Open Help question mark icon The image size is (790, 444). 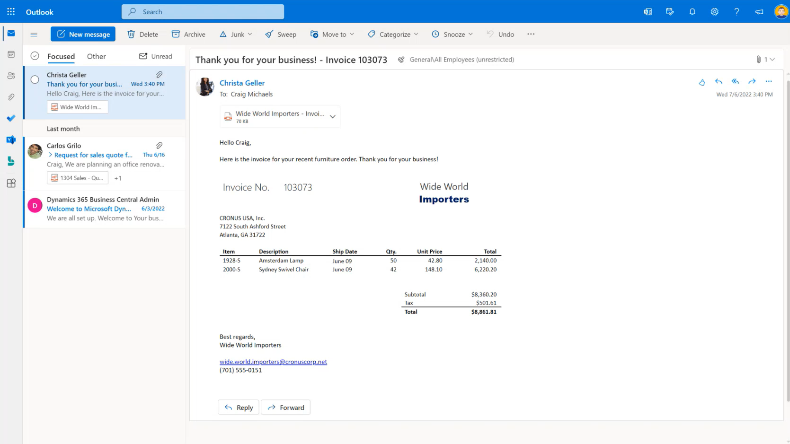[x=737, y=12]
